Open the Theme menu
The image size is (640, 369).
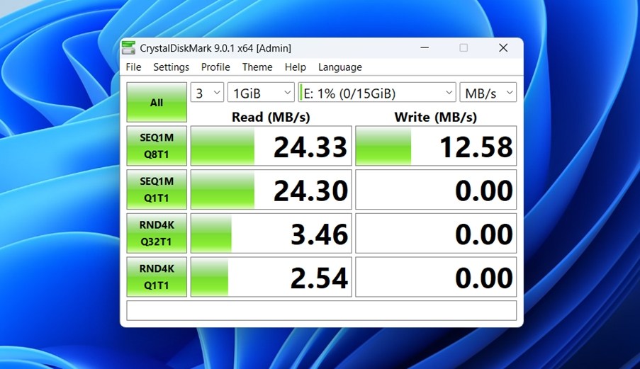pos(257,67)
